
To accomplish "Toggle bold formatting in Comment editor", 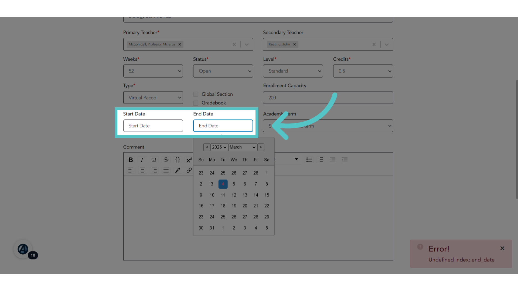I will point(131,160).
